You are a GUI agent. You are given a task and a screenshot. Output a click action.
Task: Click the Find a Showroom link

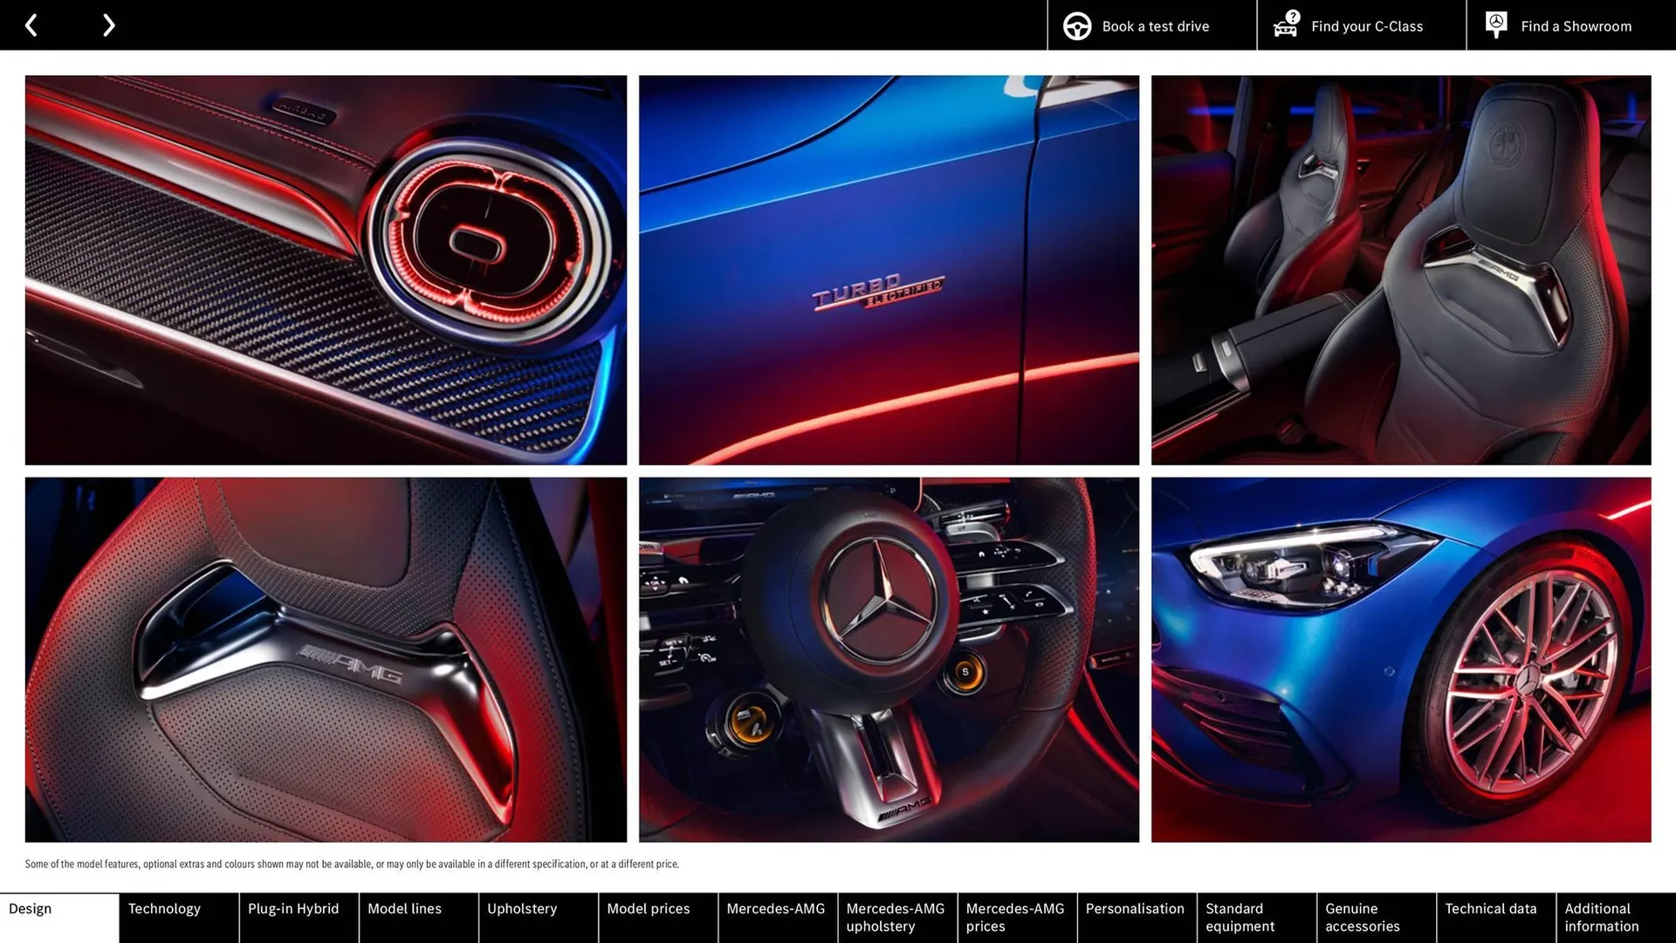[x=1576, y=25]
